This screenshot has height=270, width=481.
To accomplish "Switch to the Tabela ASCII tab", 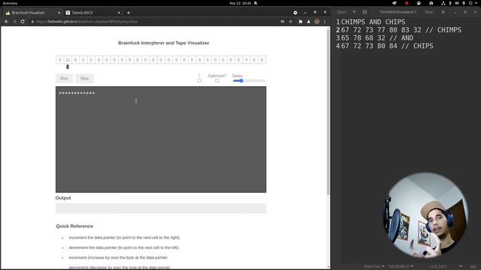I will [92, 13].
